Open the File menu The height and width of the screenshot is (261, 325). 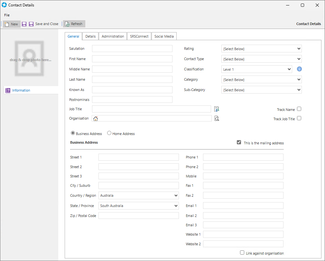click(x=7, y=15)
